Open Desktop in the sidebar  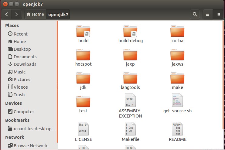(19, 49)
